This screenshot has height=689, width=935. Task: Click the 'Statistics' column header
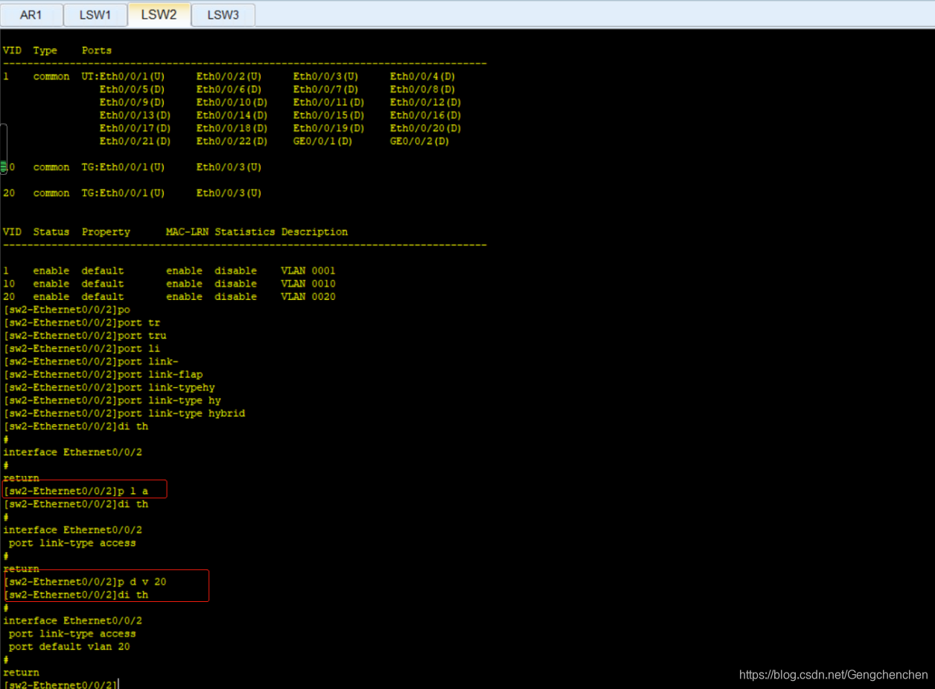[x=245, y=232]
